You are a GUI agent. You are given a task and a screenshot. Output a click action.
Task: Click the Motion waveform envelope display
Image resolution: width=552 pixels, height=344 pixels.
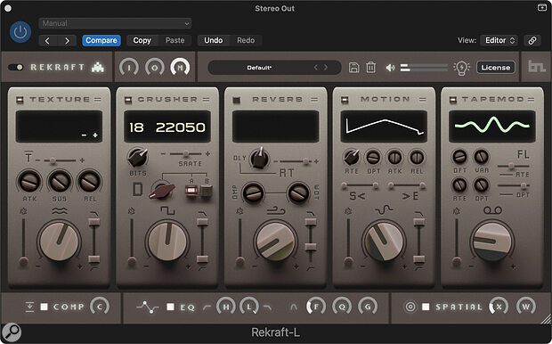pyautogui.click(x=384, y=127)
